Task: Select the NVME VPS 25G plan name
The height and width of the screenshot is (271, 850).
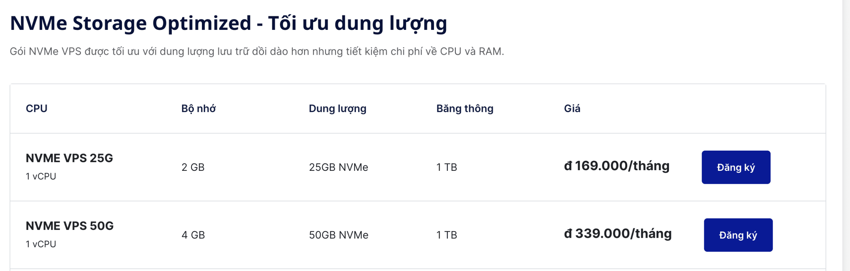Action: [69, 158]
